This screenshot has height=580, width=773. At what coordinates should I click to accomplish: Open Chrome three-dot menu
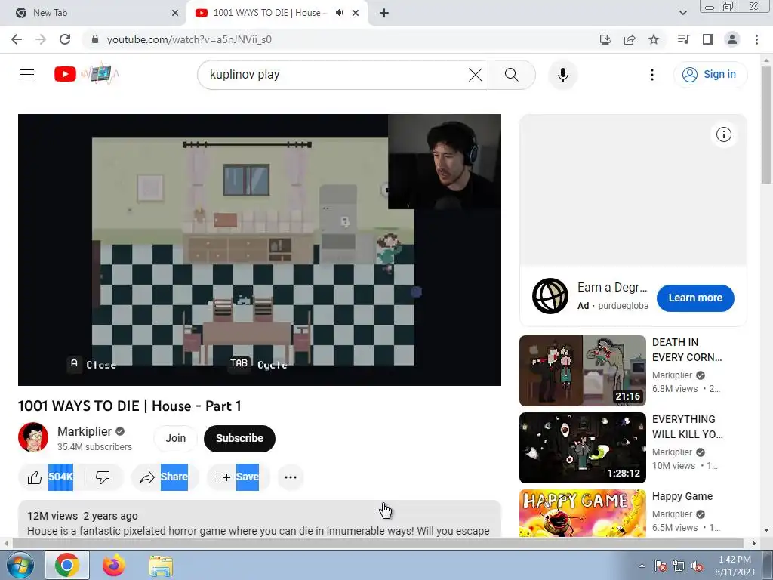(x=756, y=39)
